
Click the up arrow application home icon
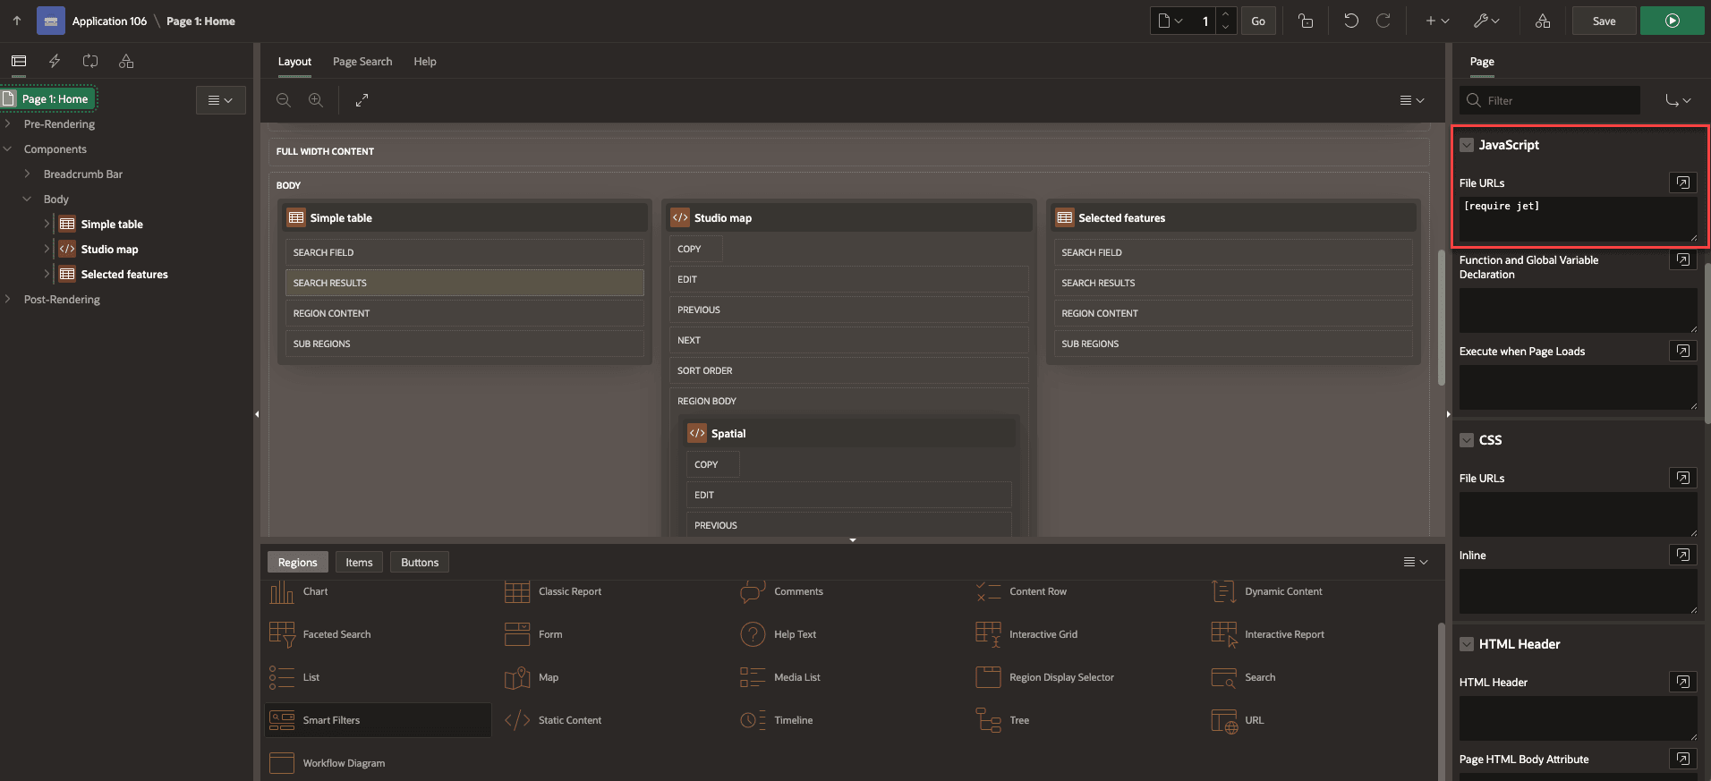tap(17, 21)
